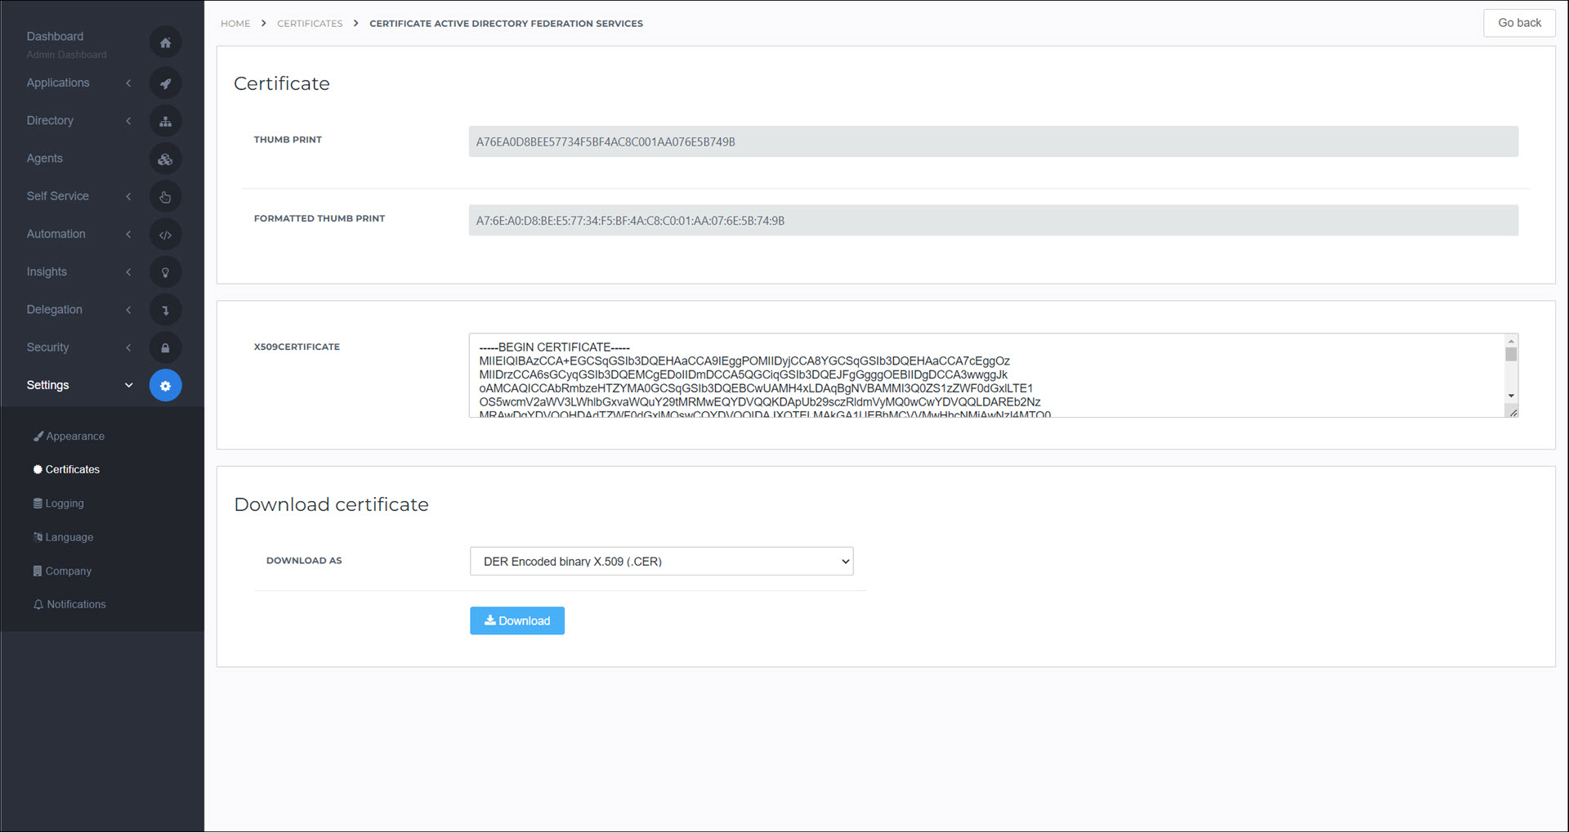Viewport: 1569px width, 833px height.
Task: Expand the Self Service menu chevron
Action: pos(128,196)
